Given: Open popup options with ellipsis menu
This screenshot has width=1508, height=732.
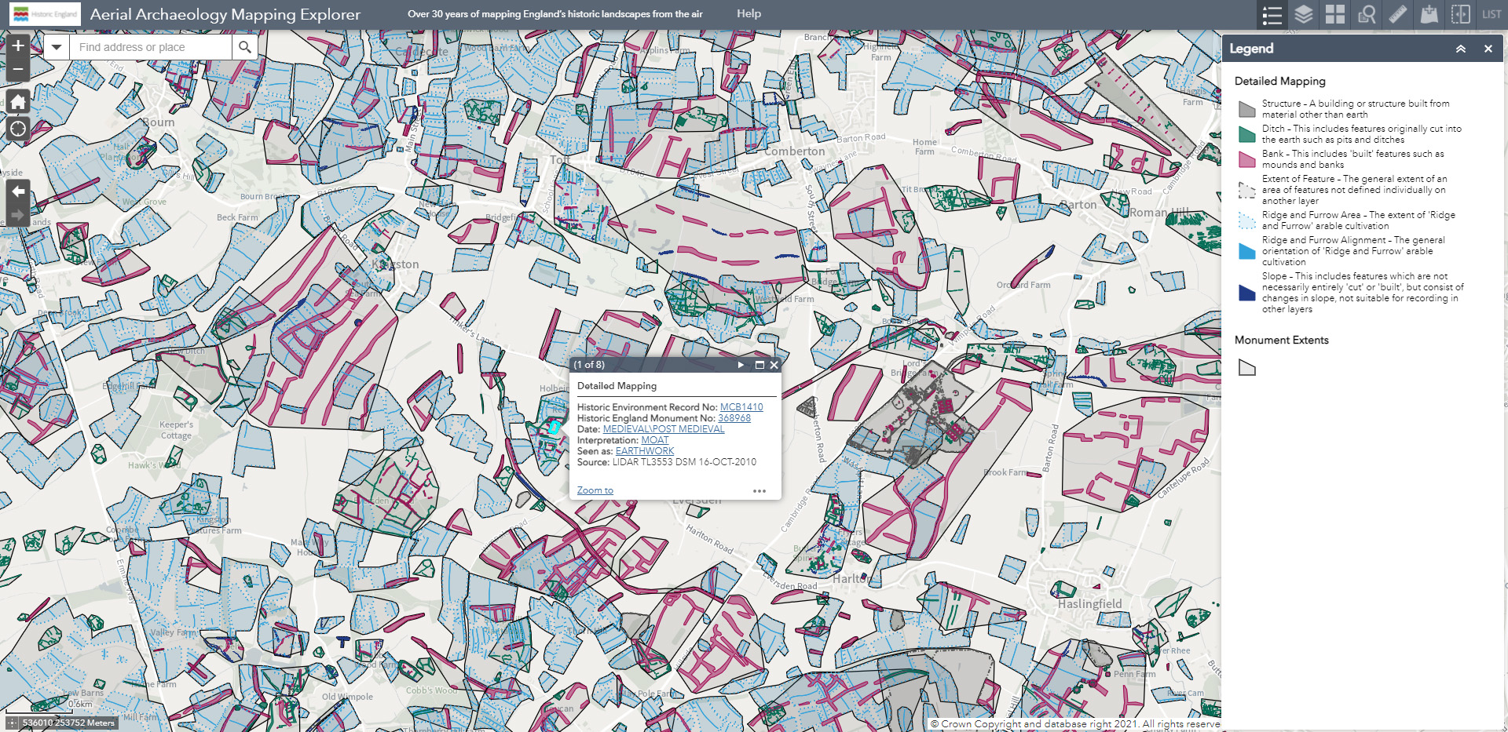Looking at the screenshot, I should pyautogui.click(x=759, y=490).
